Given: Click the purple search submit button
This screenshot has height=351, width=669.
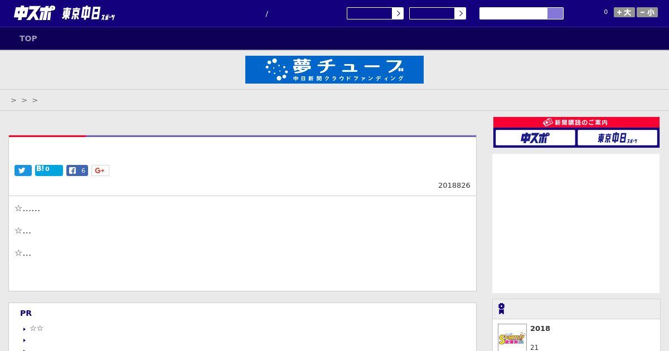Looking at the screenshot, I should (555, 13).
